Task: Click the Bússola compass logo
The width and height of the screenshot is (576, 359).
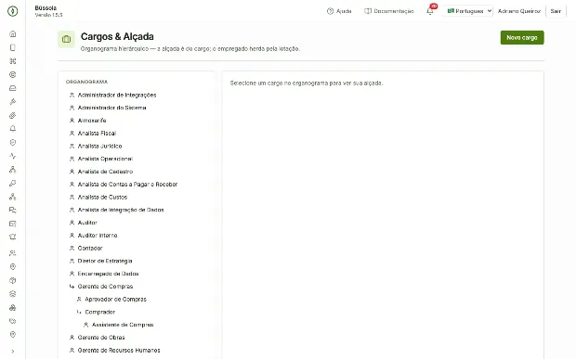Action: coord(12,11)
